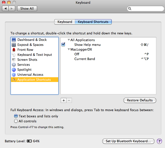Click the Exposé & Spaces icon
Viewport: 165px width, 148px height.
coord(14,45)
